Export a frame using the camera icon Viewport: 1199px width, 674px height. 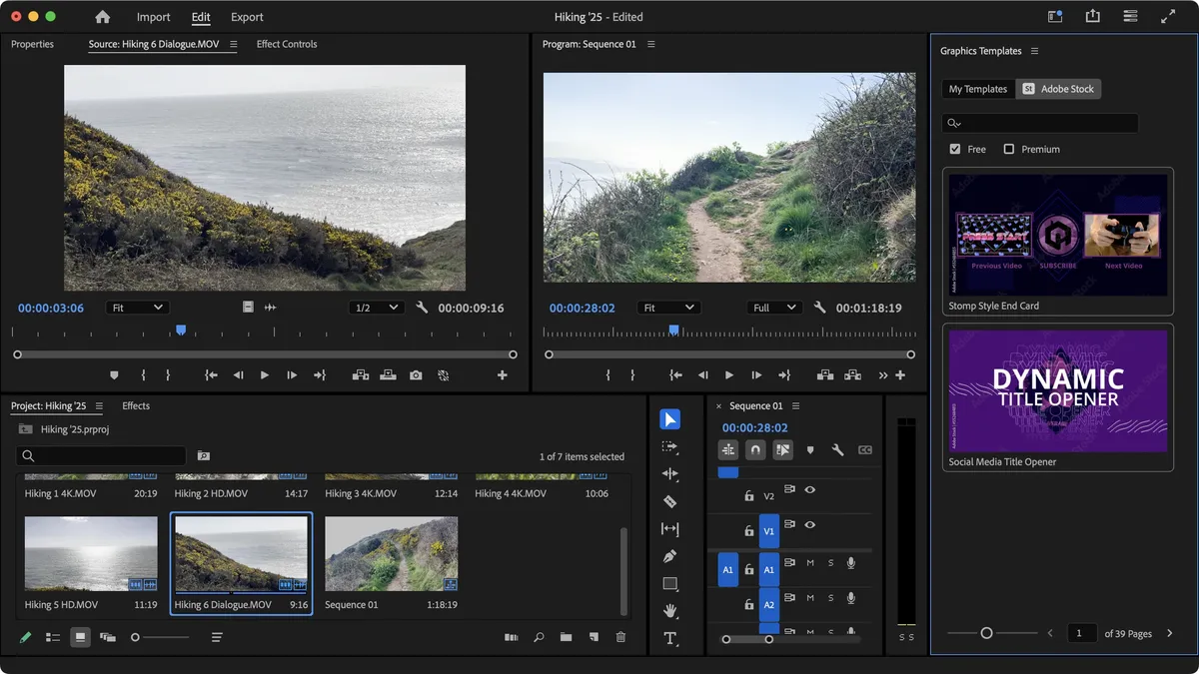(416, 374)
